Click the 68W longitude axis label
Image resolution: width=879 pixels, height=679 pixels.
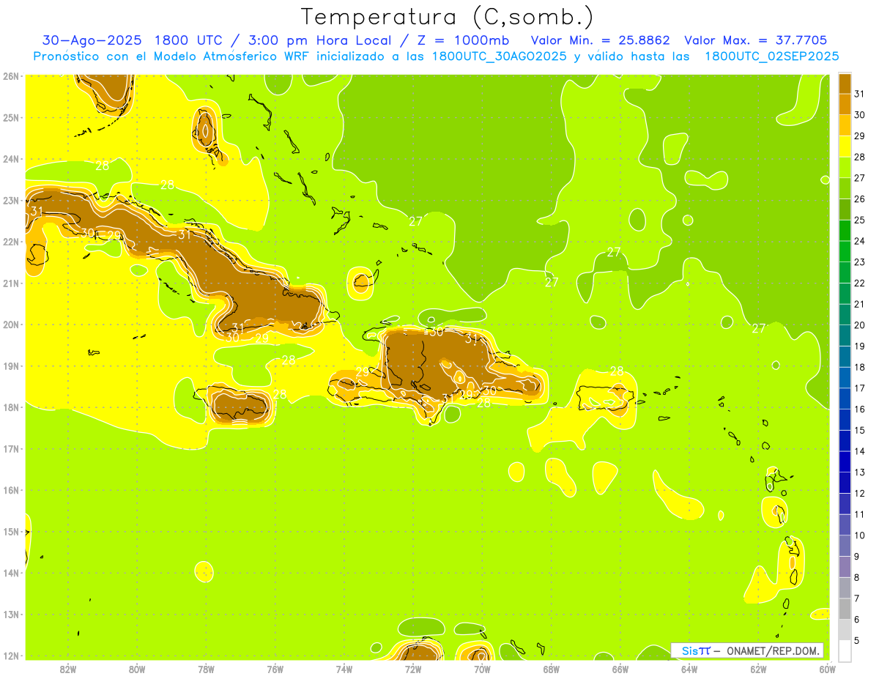552,669
